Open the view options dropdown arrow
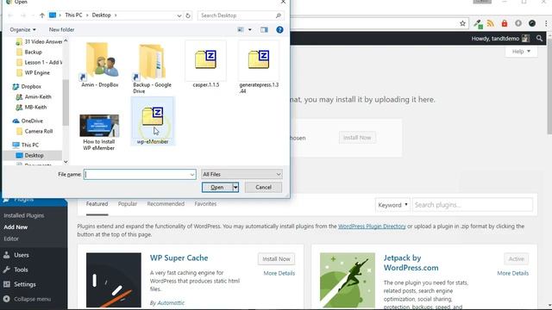The height and width of the screenshot is (310, 552). click(250, 30)
